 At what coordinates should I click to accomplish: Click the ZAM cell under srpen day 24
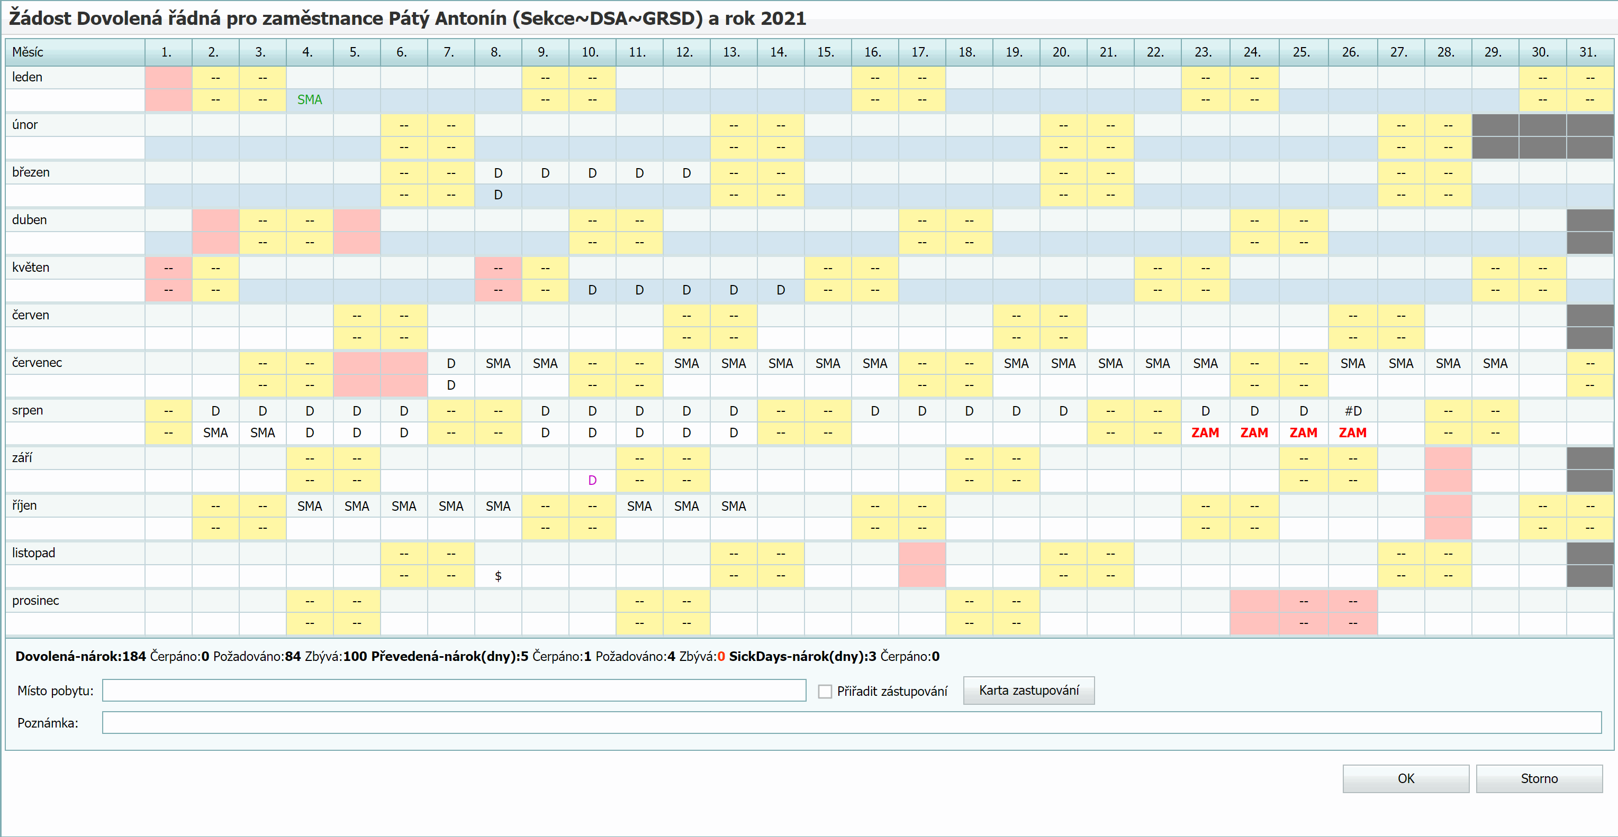[x=1254, y=433]
